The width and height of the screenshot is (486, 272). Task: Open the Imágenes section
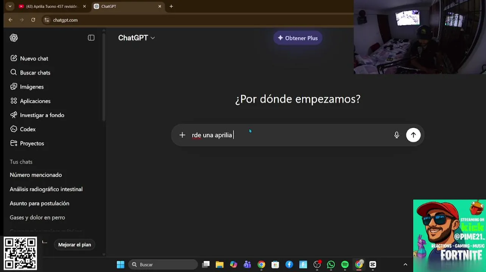[x=27, y=87]
